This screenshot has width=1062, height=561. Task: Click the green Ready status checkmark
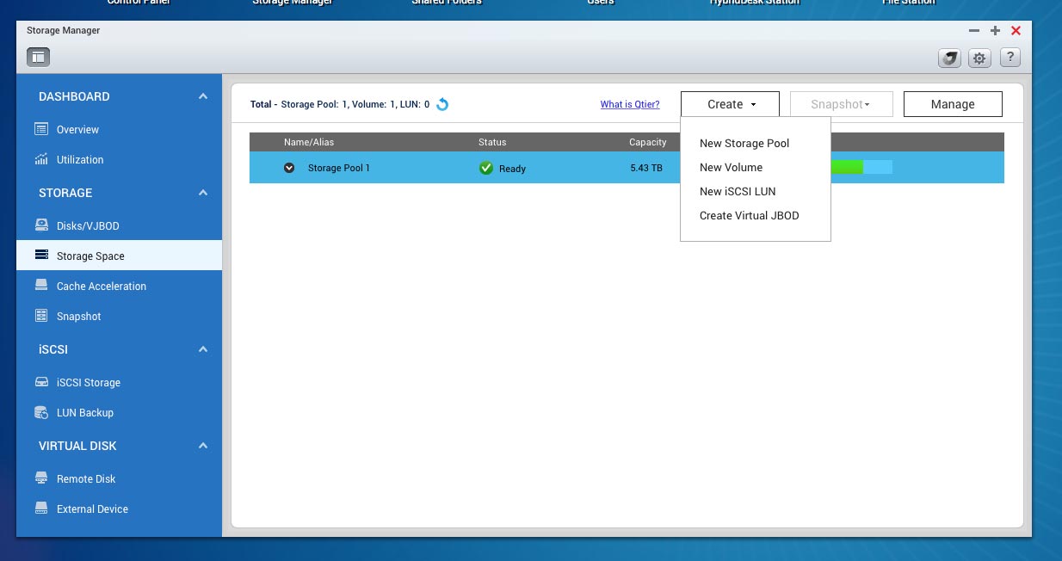[486, 168]
